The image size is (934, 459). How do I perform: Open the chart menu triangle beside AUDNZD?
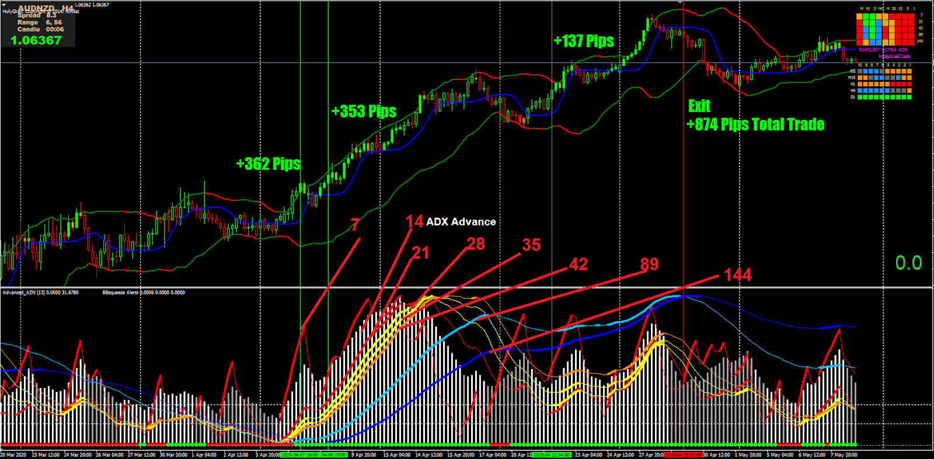[4, 5]
